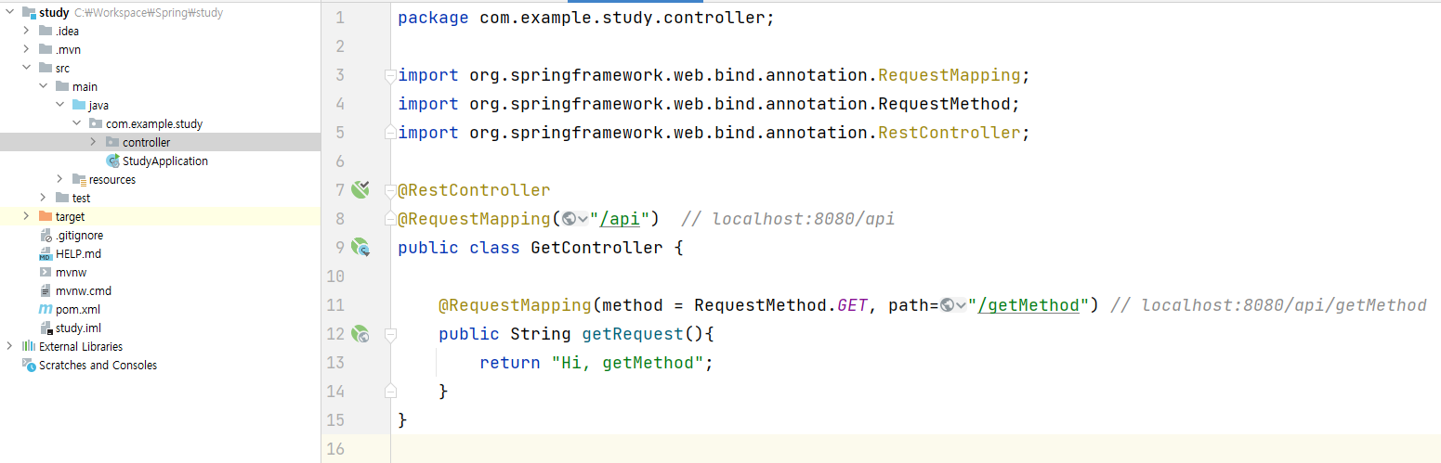Screen dimensions: 1441x463
Task: Select the StudyApplication class file
Action: point(165,161)
